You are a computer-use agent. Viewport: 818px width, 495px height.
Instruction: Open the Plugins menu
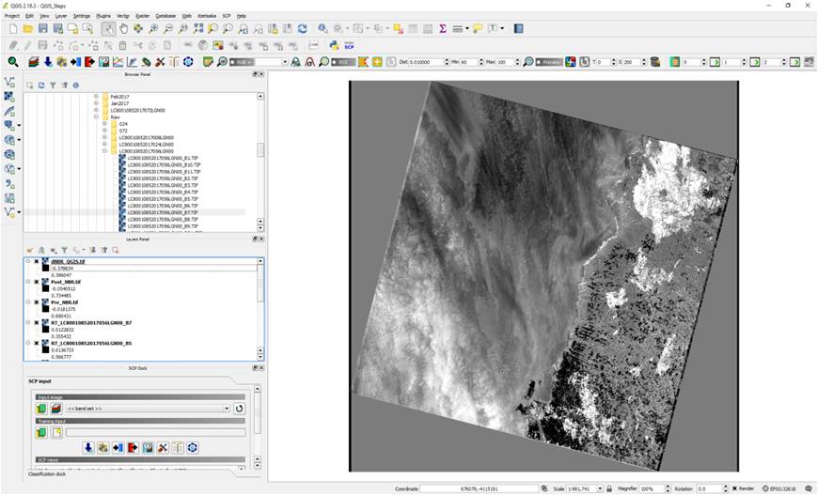(x=102, y=16)
